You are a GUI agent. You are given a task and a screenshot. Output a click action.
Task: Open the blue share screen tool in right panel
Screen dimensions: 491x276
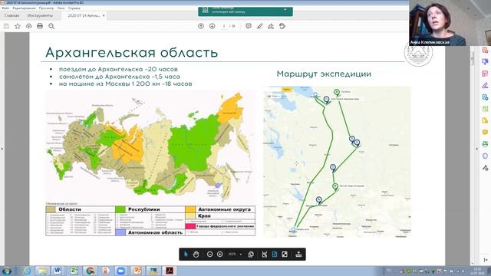point(485,61)
